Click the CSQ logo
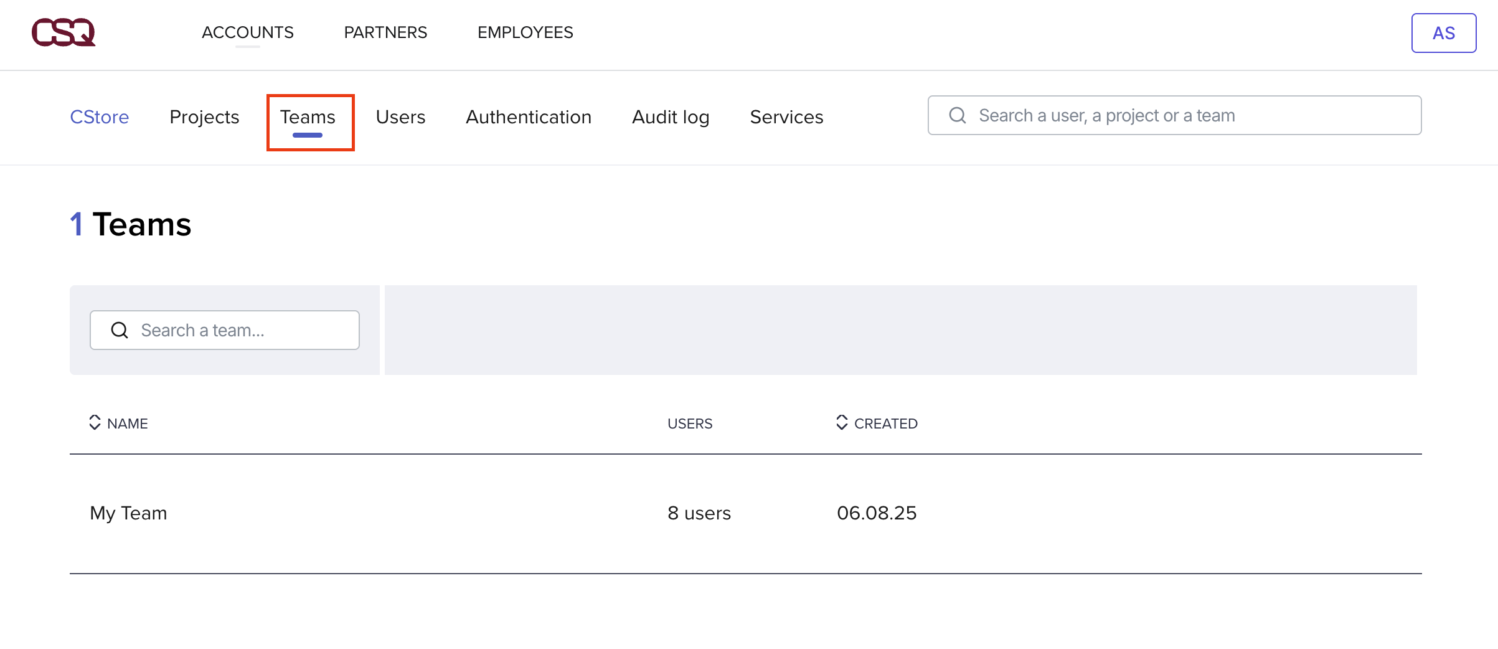 pyautogui.click(x=64, y=32)
